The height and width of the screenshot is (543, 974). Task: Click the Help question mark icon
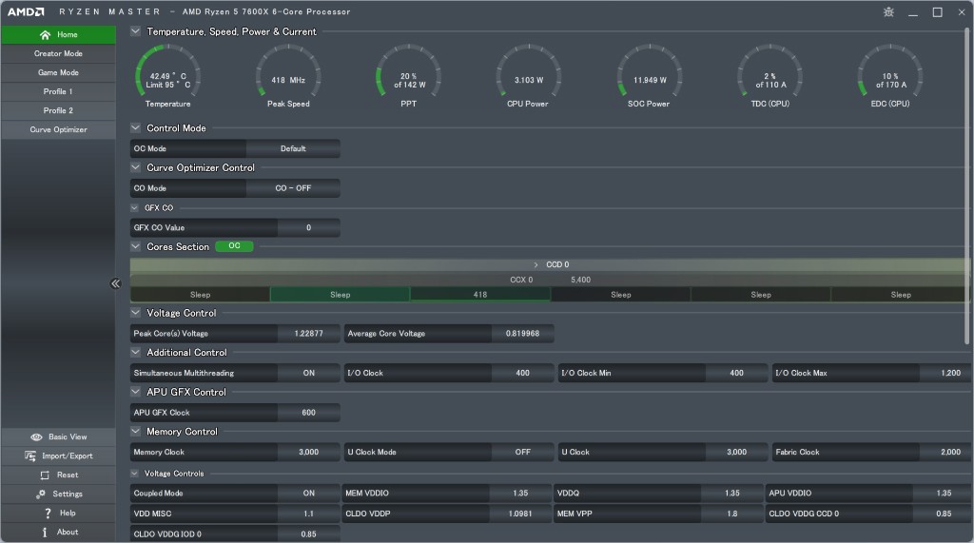pos(47,514)
